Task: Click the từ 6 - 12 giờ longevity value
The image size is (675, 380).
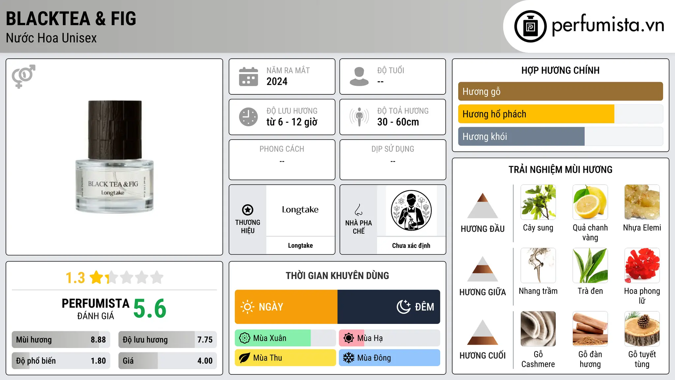Action: (x=292, y=122)
